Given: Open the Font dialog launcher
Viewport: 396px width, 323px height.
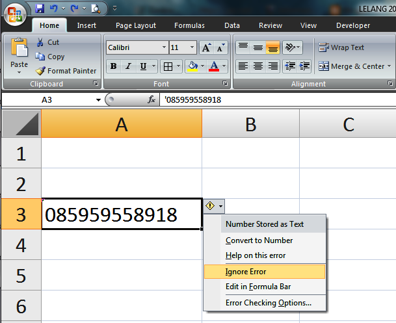Looking at the screenshot, I should point(225,83).
